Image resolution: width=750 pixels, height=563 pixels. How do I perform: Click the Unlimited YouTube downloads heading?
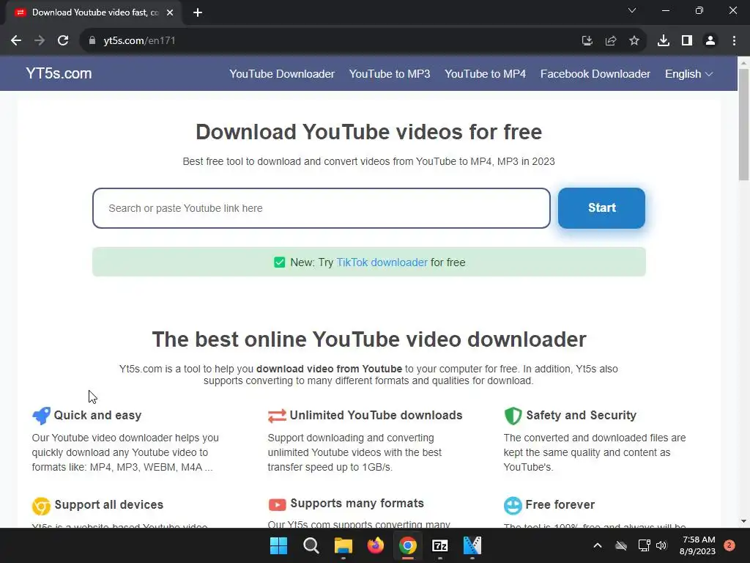(x=376, y=416)
